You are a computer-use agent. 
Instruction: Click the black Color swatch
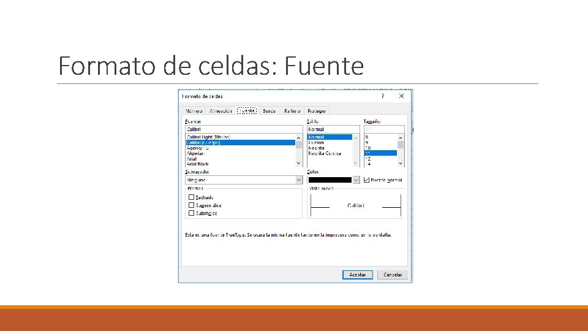pyautogui.click(x=330, y=180)
